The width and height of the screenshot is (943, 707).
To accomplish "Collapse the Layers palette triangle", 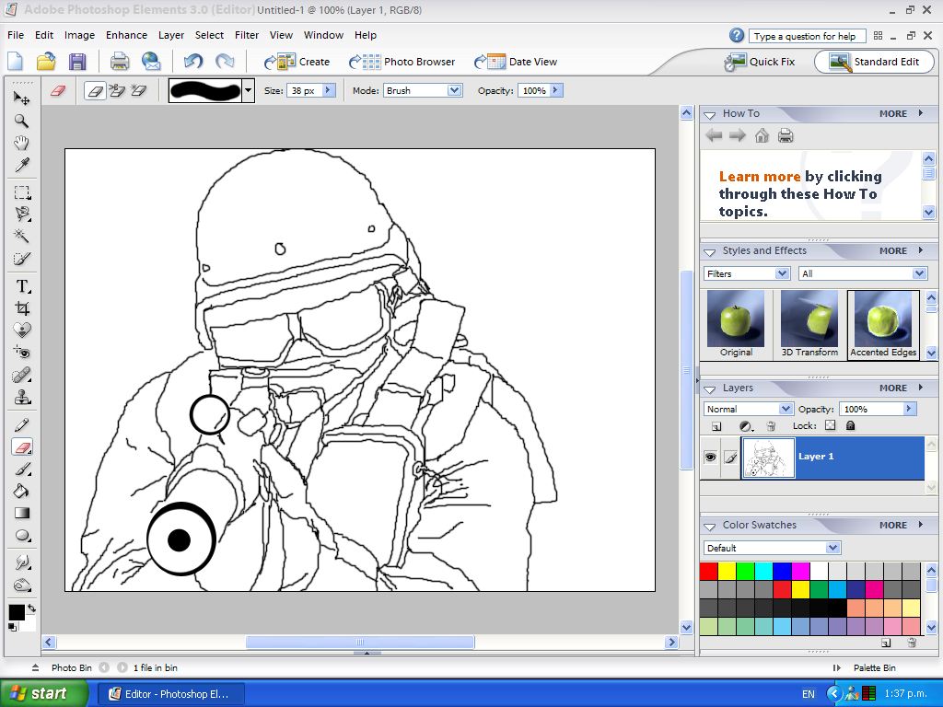I will (710, 389).
